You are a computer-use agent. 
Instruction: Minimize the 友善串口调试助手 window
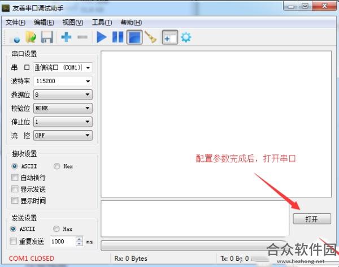[x=291, y=6]
